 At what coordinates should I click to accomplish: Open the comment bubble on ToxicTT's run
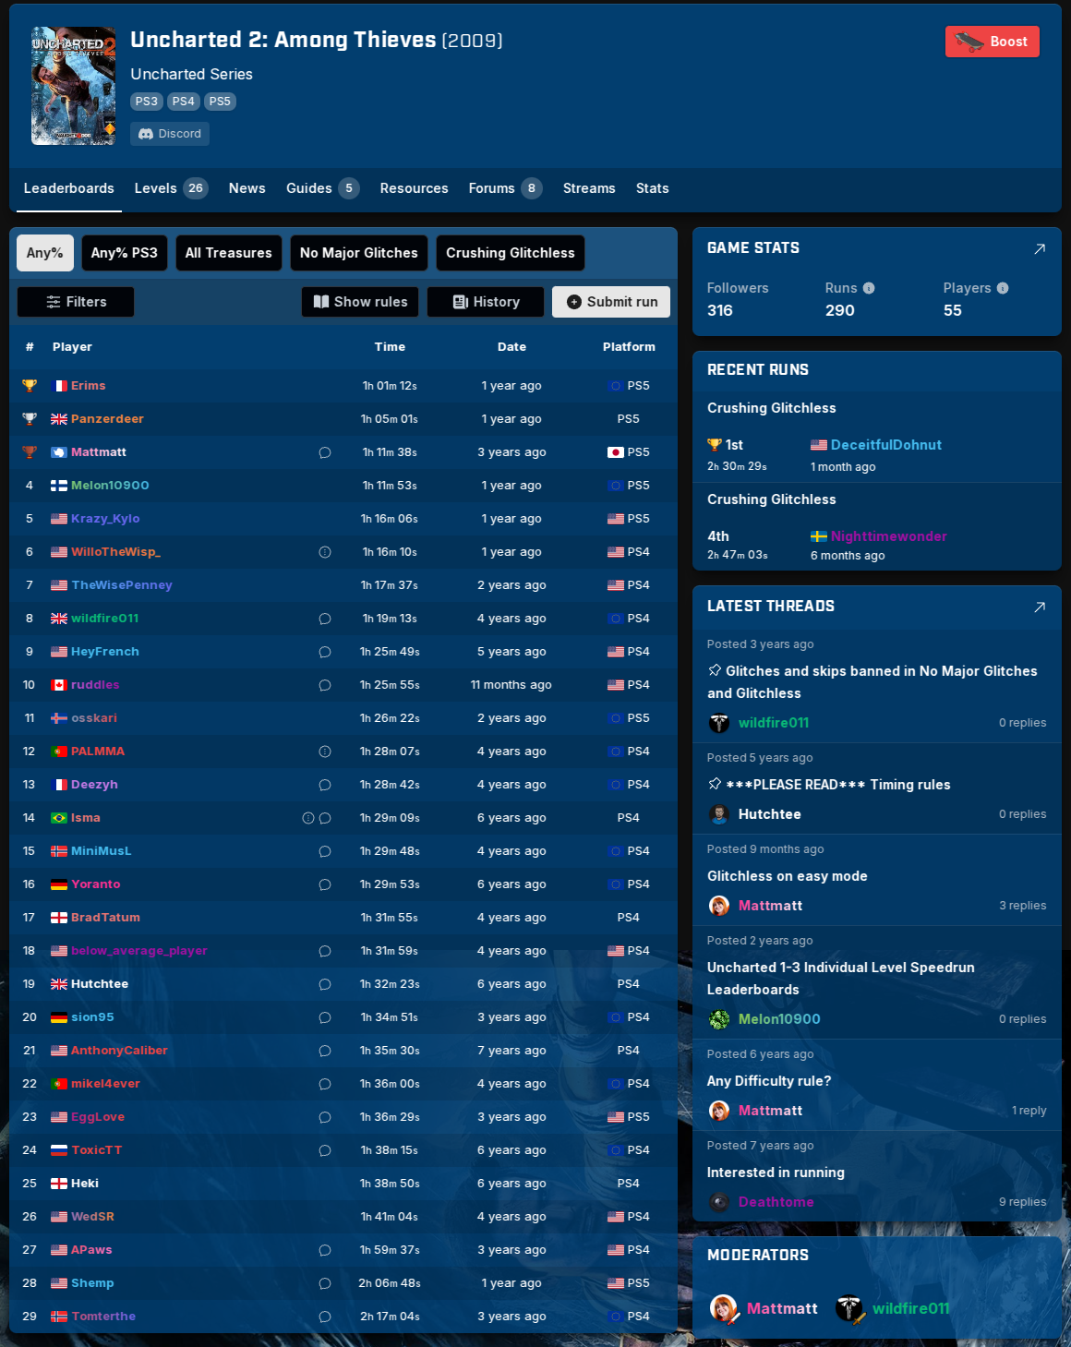[x=325, y=1150]
